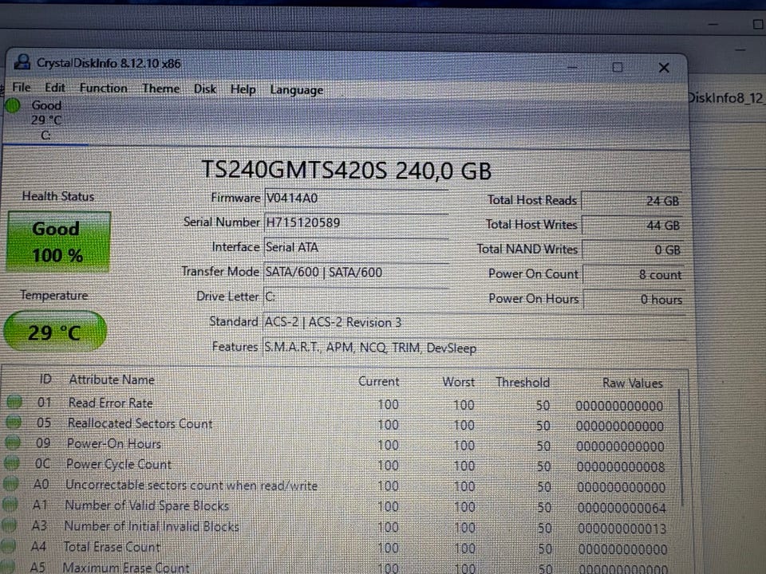Image resolution: width=766 pixels, height=574 pixels.
Task: Click status dot for Total Erase Count
Action: (x=7, y=545)
